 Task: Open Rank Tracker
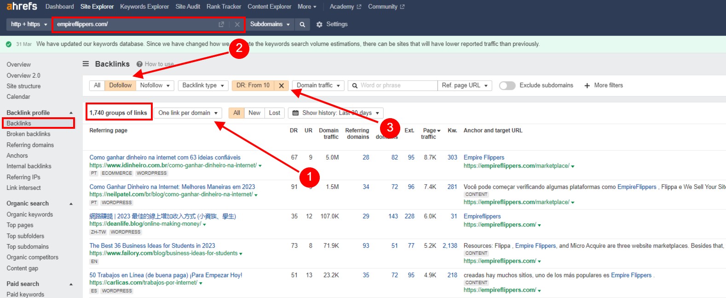(224, 6)
